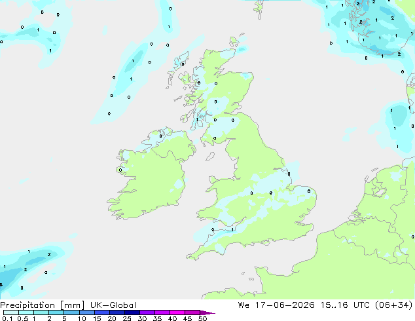Image resolution: width=415 pixels, height=321 pixels.
Task: Click the 15–20 mm legend swatch
Action: pyautogui.click(x=101, y=312)
